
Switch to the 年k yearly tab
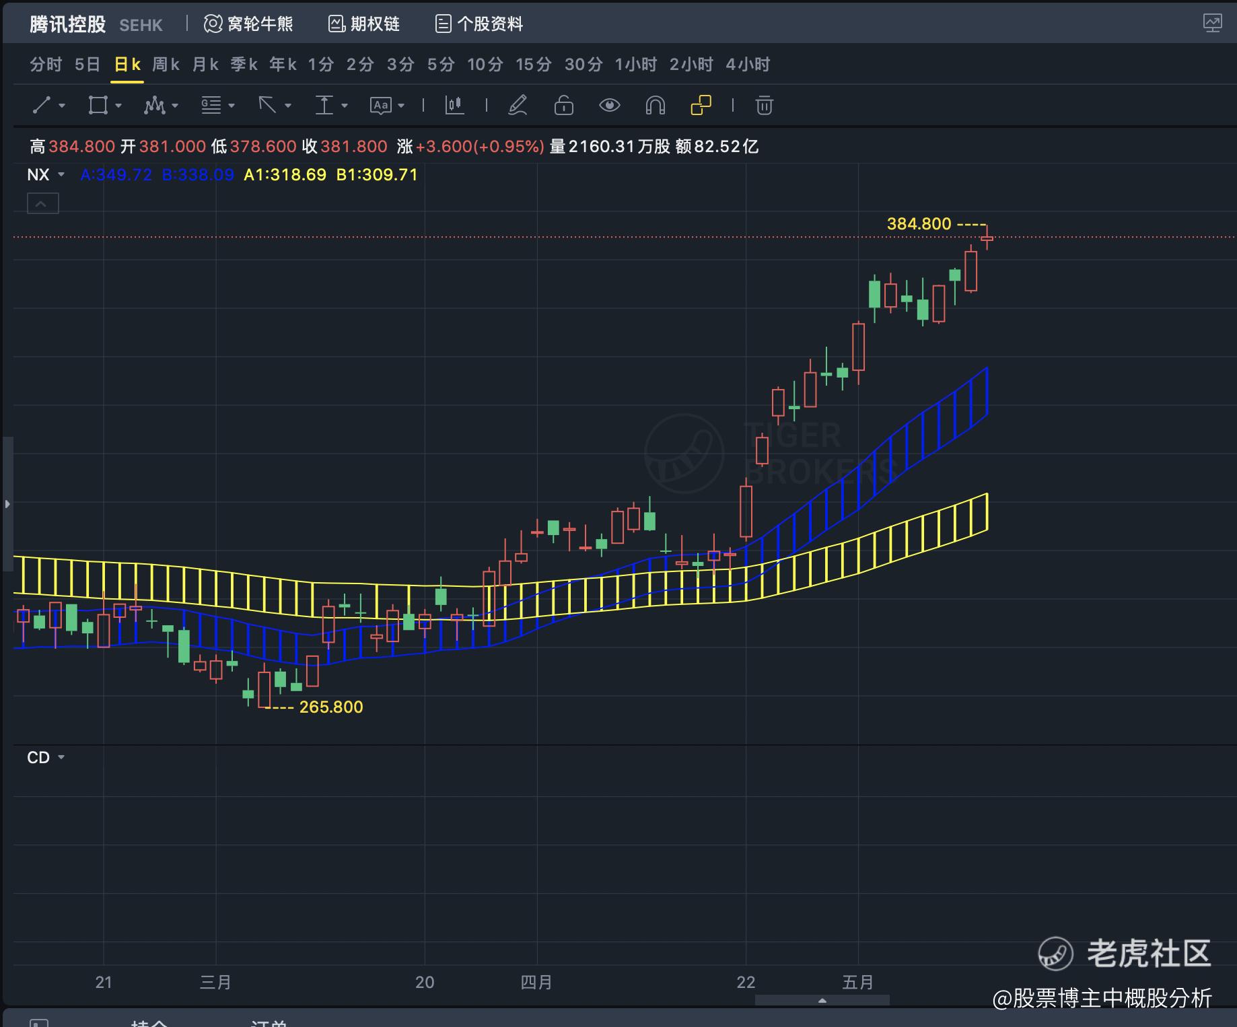[283, 65]
